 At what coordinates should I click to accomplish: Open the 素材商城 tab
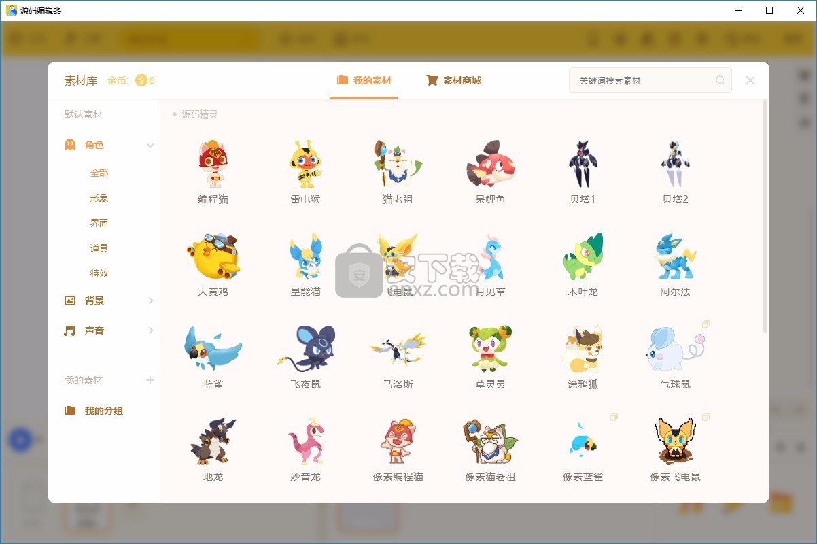(453, 80)
